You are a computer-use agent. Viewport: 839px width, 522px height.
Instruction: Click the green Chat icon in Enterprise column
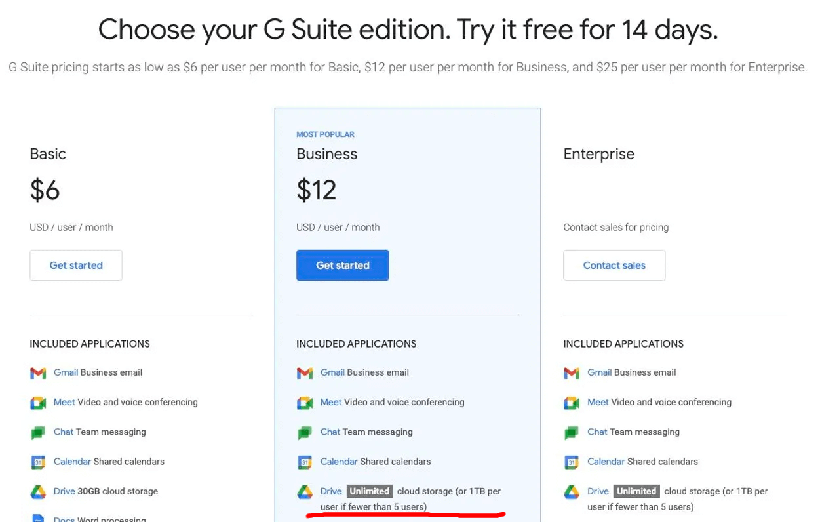(x=572, y=433)
